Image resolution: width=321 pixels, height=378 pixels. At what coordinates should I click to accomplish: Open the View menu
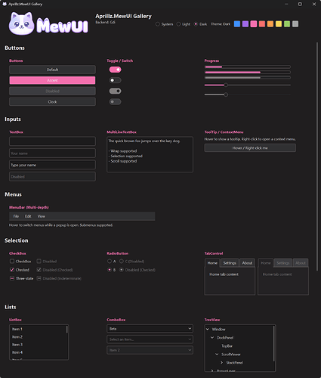click(42, 216)
